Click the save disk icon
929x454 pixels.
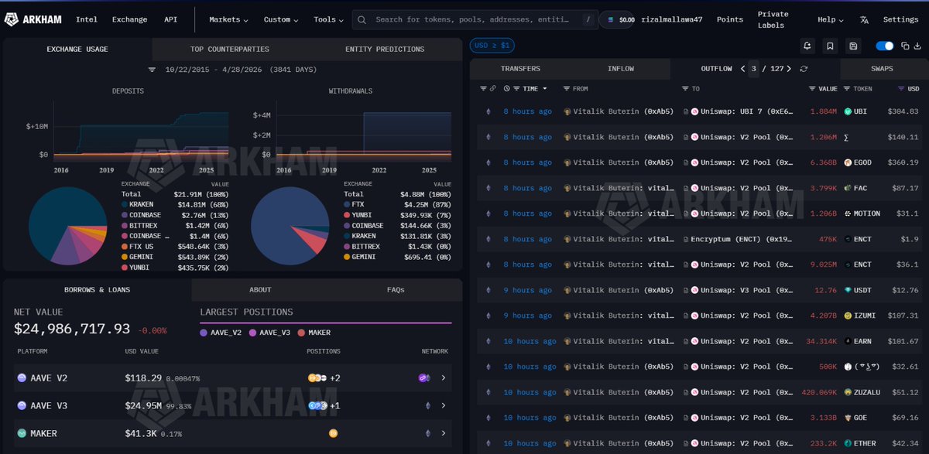point(852,46)
